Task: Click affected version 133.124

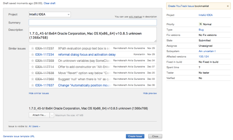Action: click(204, 56)
